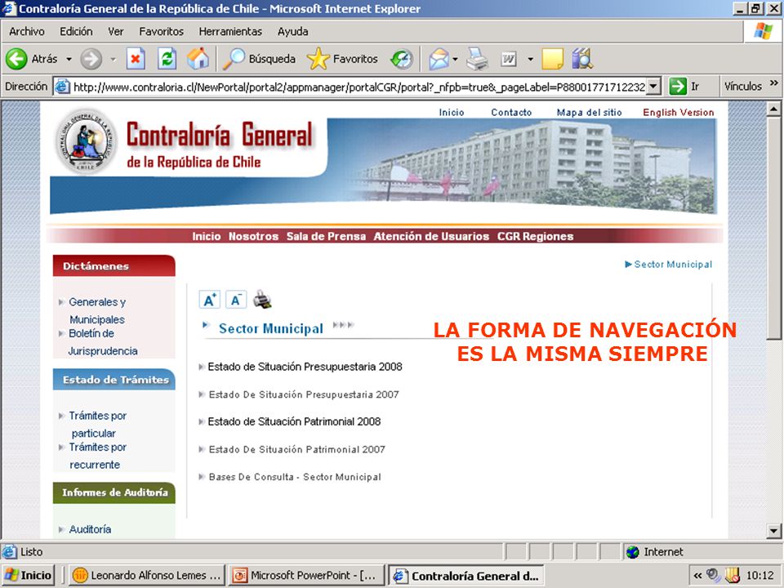784x588 pixels.
Task: Open Sala de Prensa navigation item
Action: click(326, 237)
